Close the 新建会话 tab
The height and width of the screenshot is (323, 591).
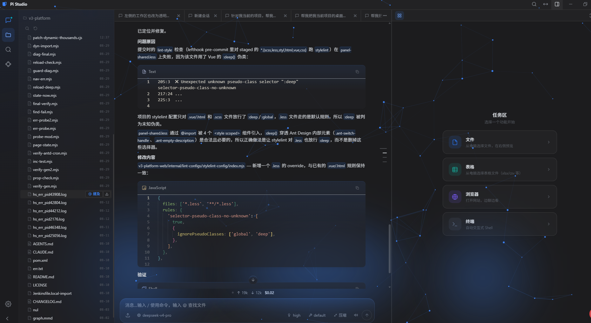pyautogui.click(x=215, y=16)
